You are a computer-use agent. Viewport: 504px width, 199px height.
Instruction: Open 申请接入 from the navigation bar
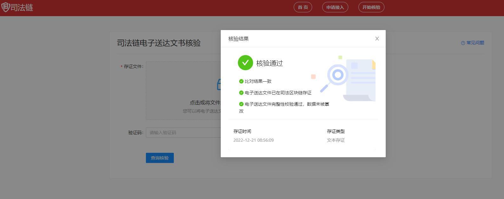[x=335, y=7]
